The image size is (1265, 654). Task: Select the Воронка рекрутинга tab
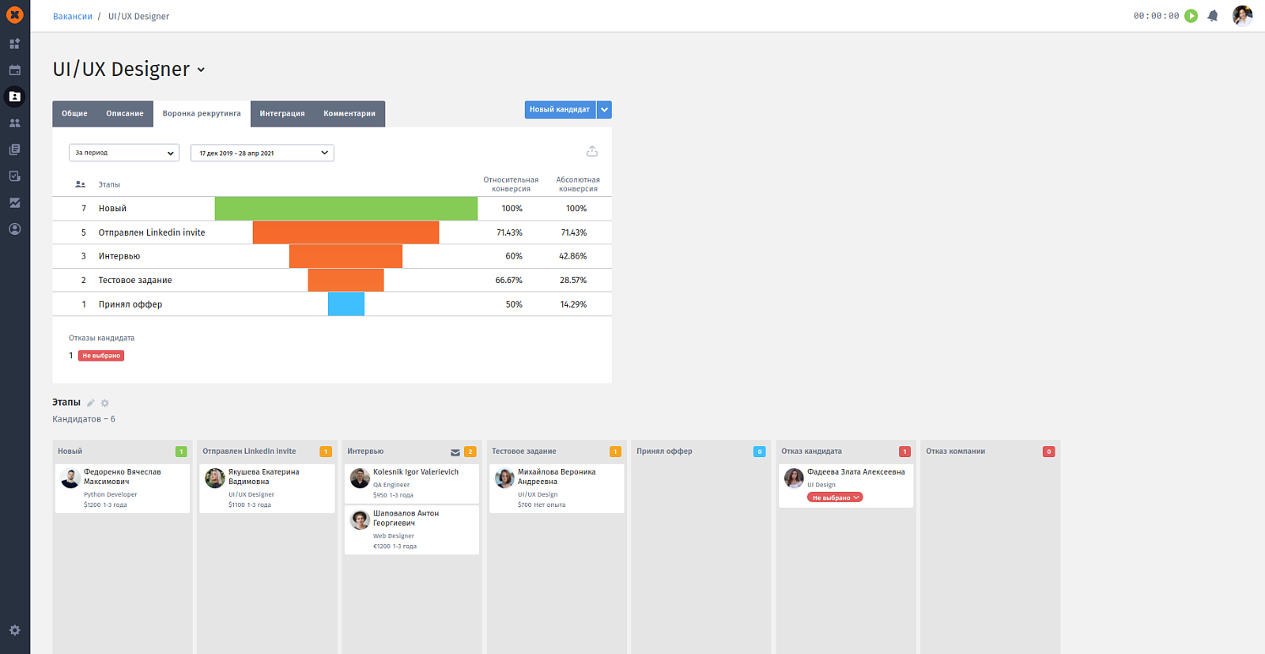[x=202, y=114]
